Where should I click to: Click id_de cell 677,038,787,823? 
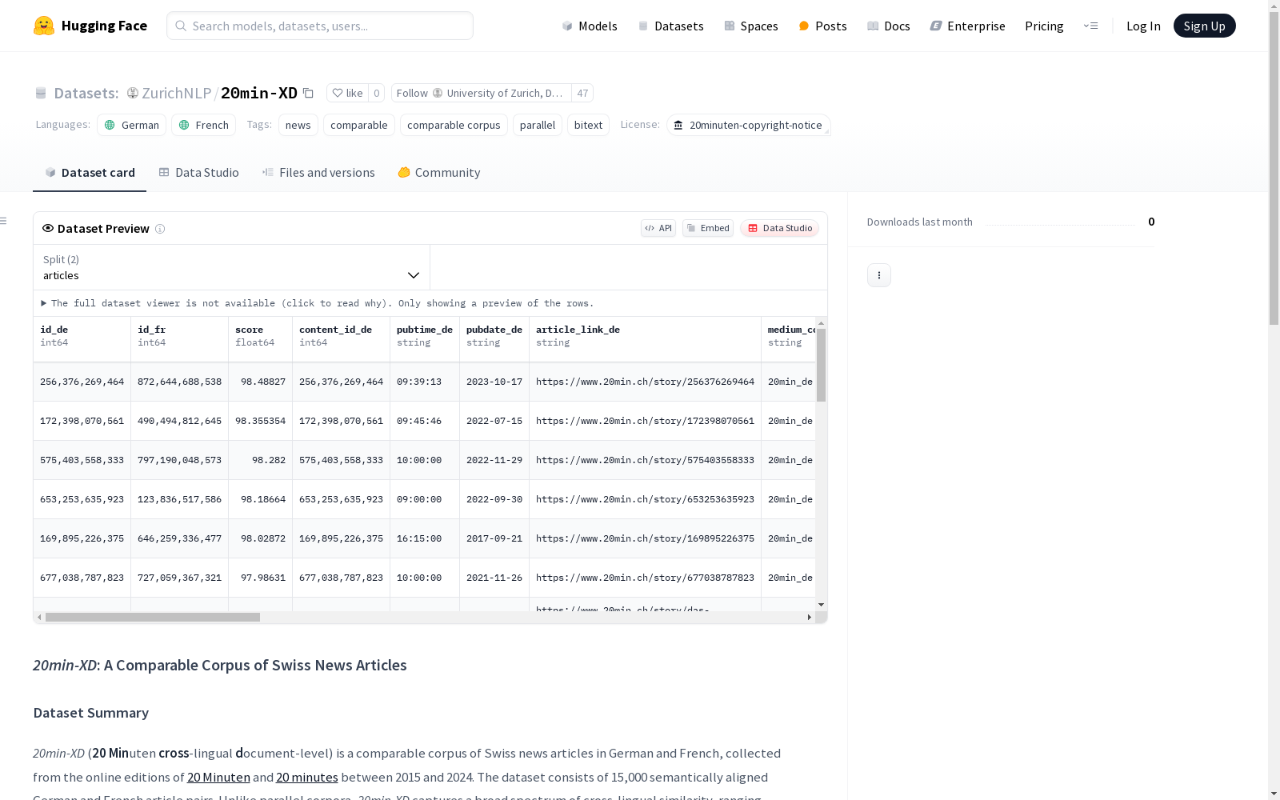coord(82,578)
